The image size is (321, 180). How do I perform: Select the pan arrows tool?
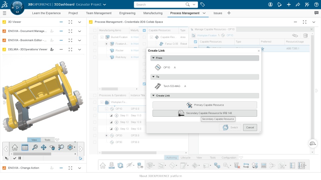43,147
